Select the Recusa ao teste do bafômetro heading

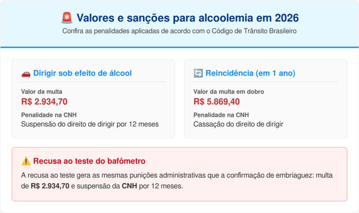point(89,161)
